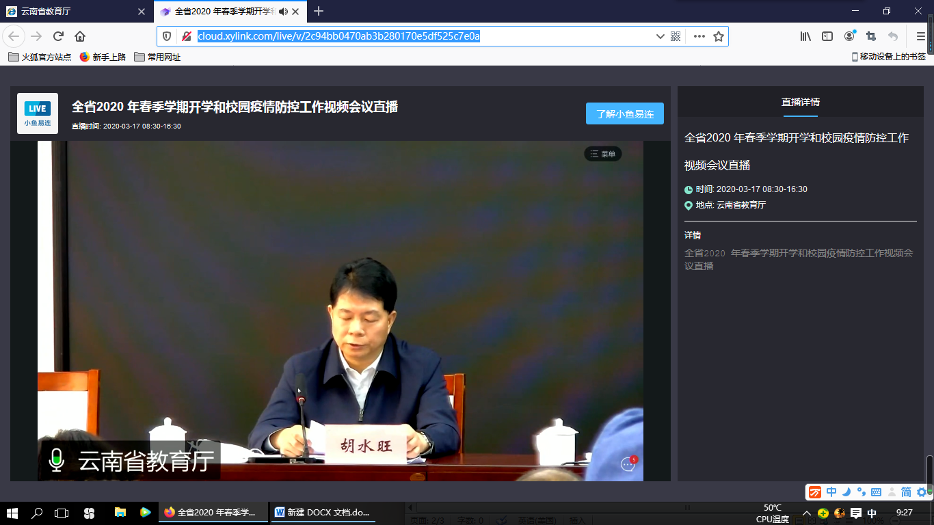Toggle Sogou IME 中 language mode
The height and width of the screenshot is (525, 934).
click(x=831, y=492)
